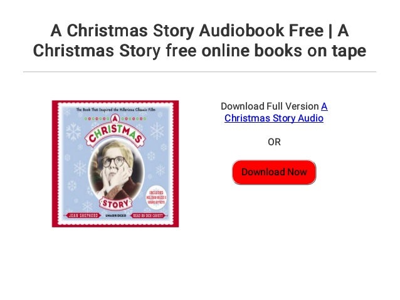Click the 'OR' separator text
This screenshot has height=300, width=400.
click(274, 142)
